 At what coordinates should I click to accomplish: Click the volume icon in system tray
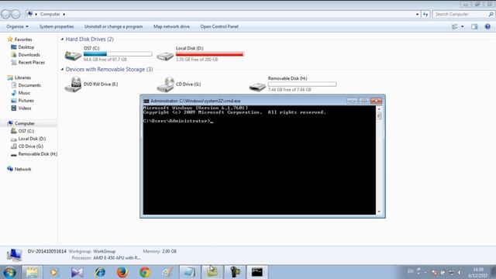tap(460, 272)
